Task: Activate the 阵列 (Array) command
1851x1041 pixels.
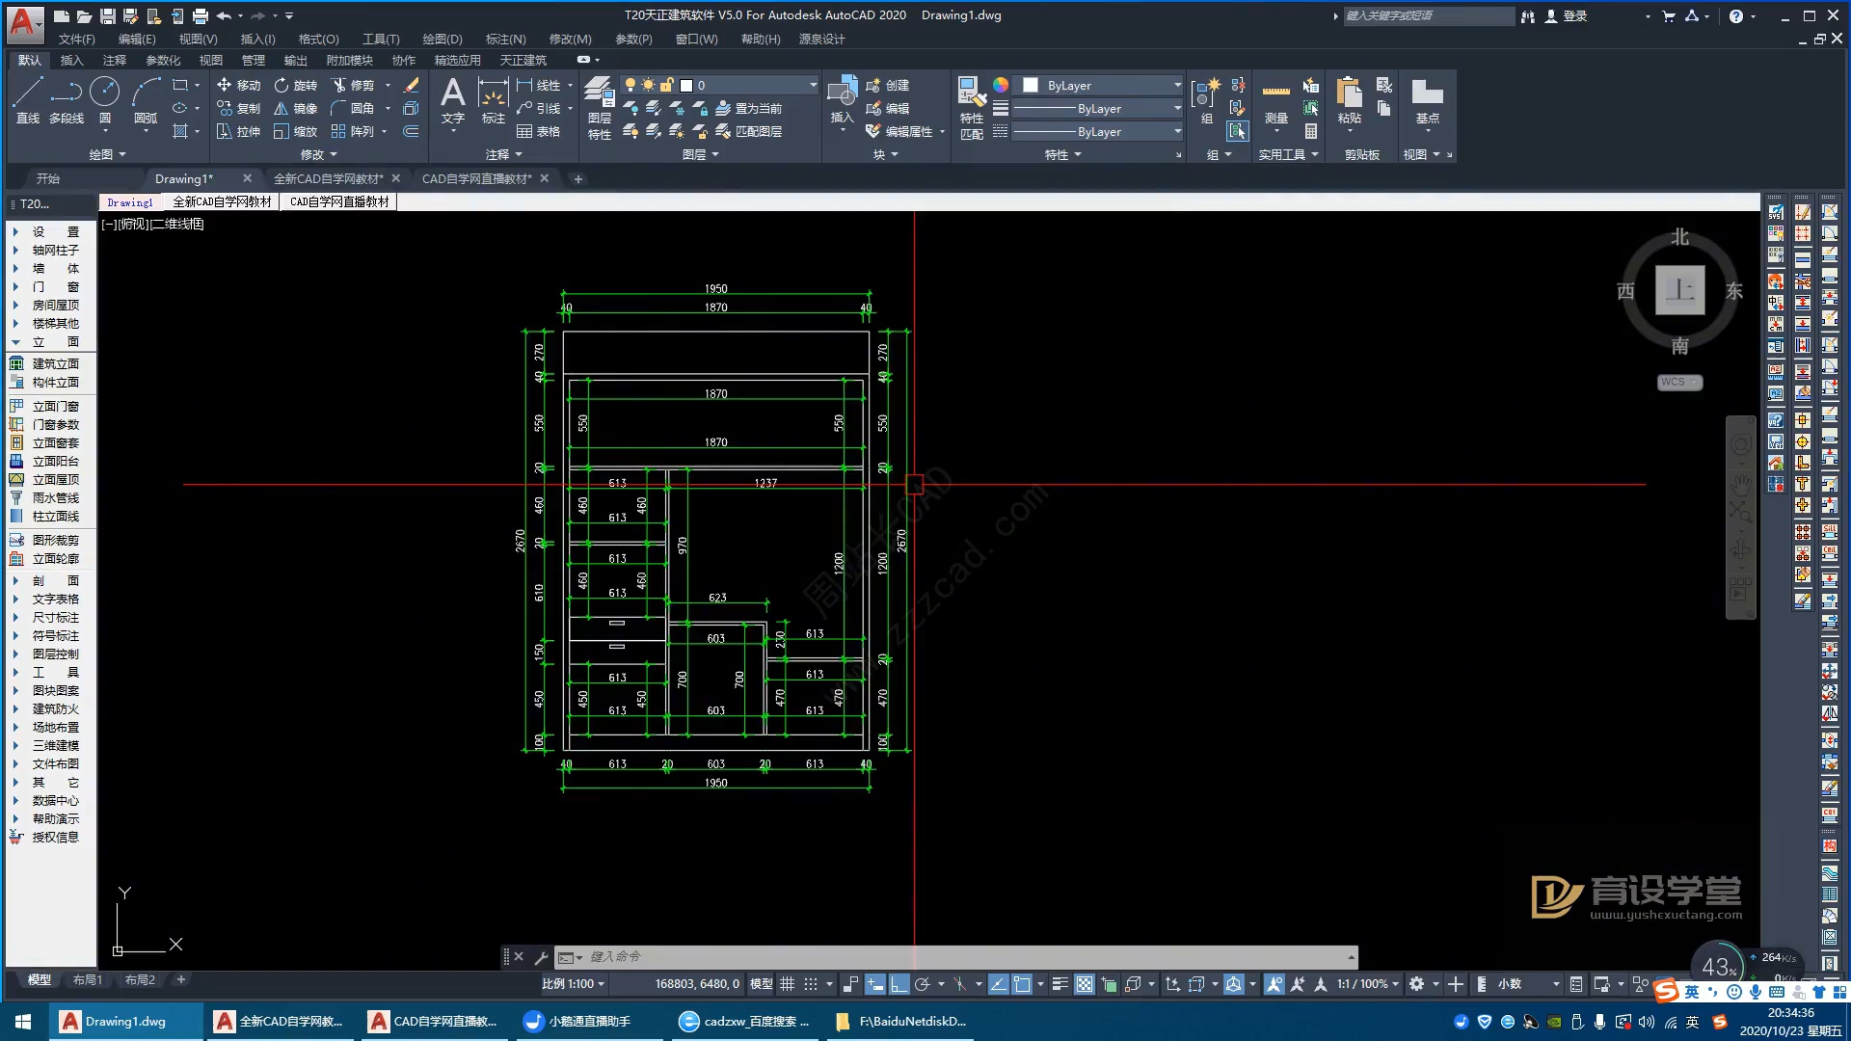Action: point(353,131)
